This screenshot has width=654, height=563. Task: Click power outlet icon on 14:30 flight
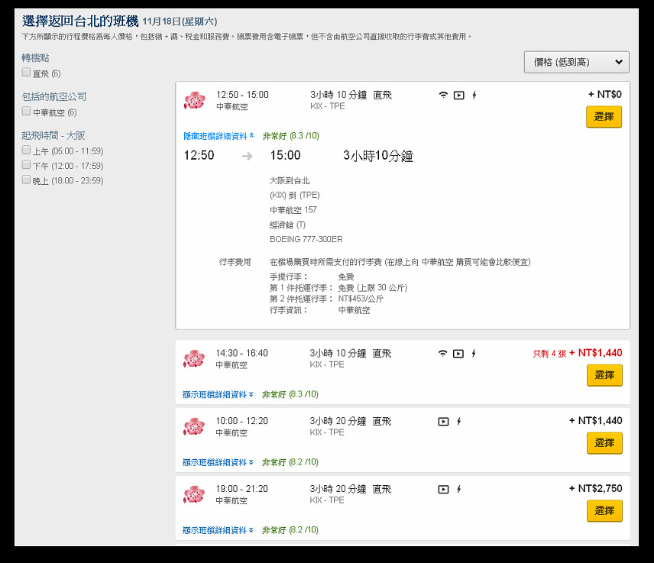[474, 354]
